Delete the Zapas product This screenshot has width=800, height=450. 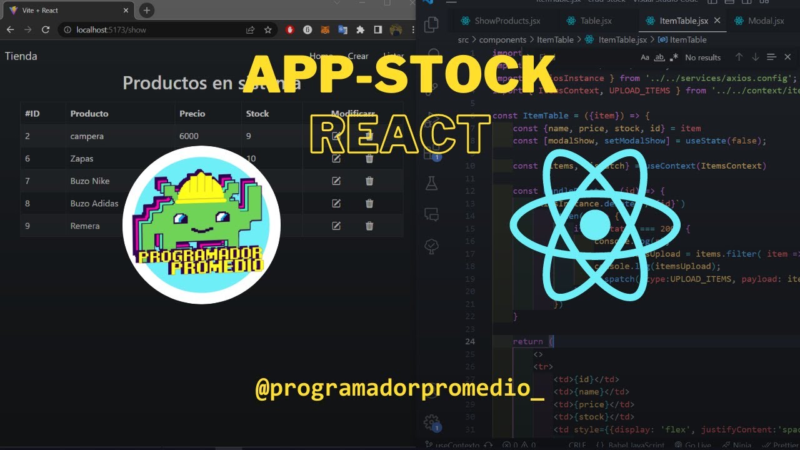(369, 158)
